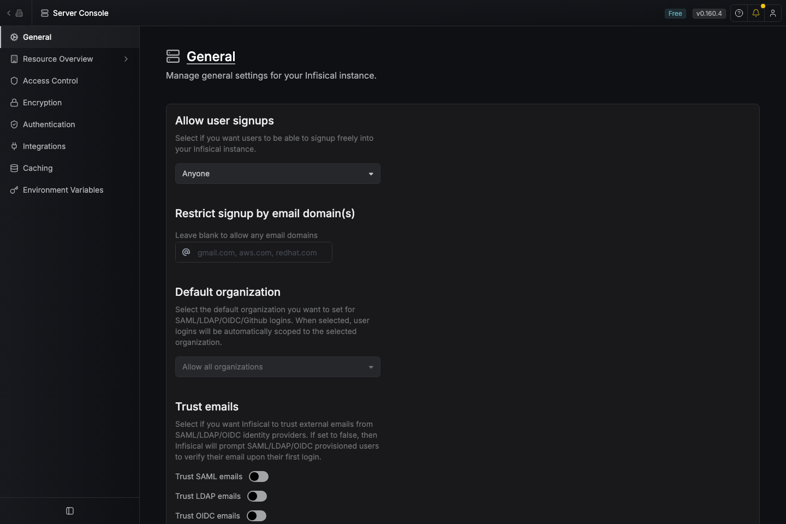The width and height of the screenshot is (786, 524).
Task: Click the Allow user signups heading
Action: tap(224, 121)
